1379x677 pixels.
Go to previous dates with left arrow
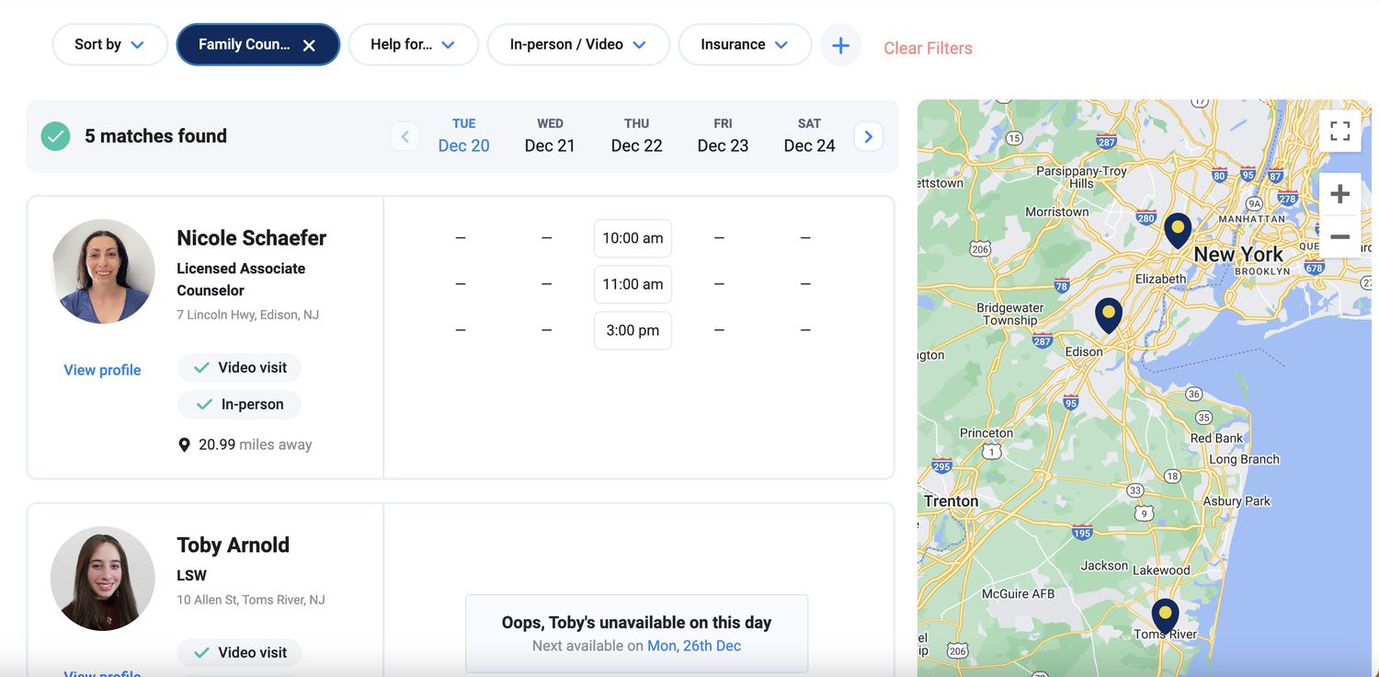pos(405,136)
